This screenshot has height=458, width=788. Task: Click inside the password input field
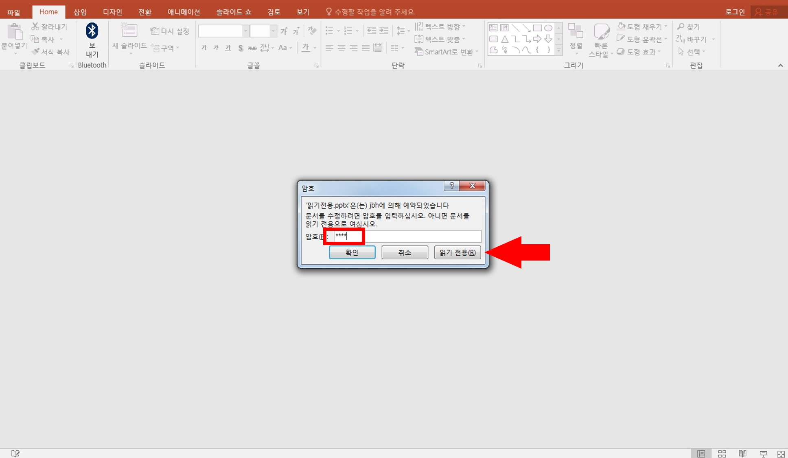407,236
